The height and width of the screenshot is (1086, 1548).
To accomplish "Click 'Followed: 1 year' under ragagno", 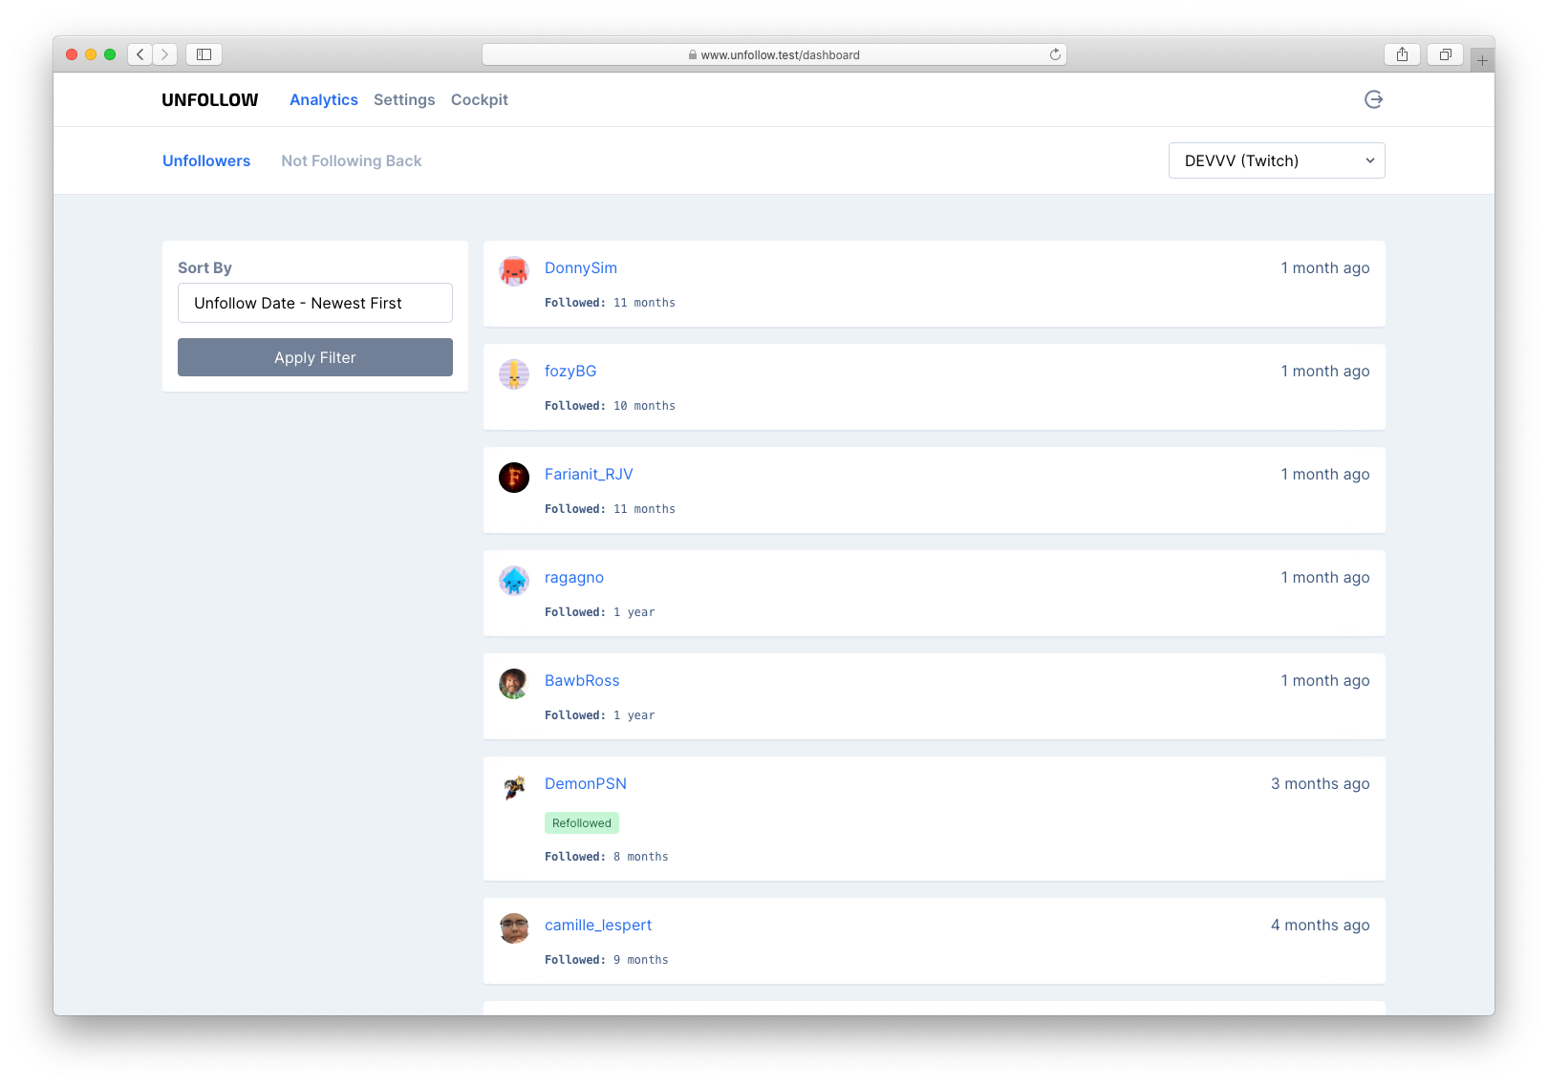I will tap(600, 612).
